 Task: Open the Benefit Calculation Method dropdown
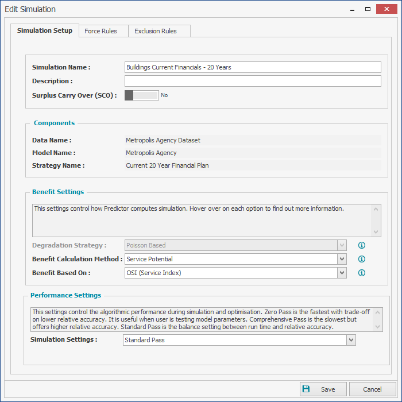[x=342, y=259]
